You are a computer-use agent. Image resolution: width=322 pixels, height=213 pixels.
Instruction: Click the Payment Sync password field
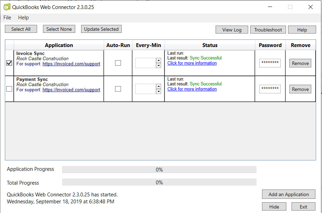[270, 89]
